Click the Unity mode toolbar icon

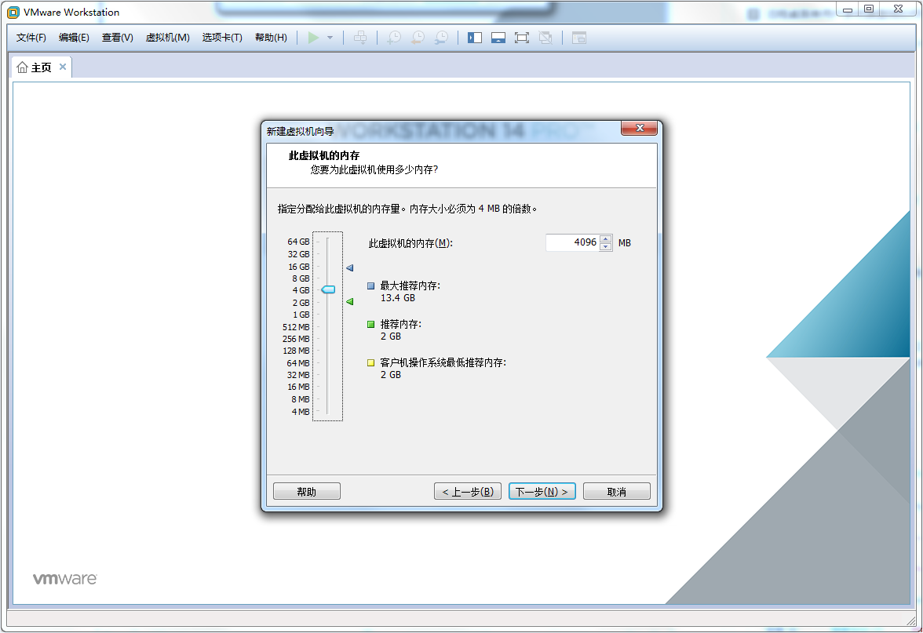tap(545, 38)
